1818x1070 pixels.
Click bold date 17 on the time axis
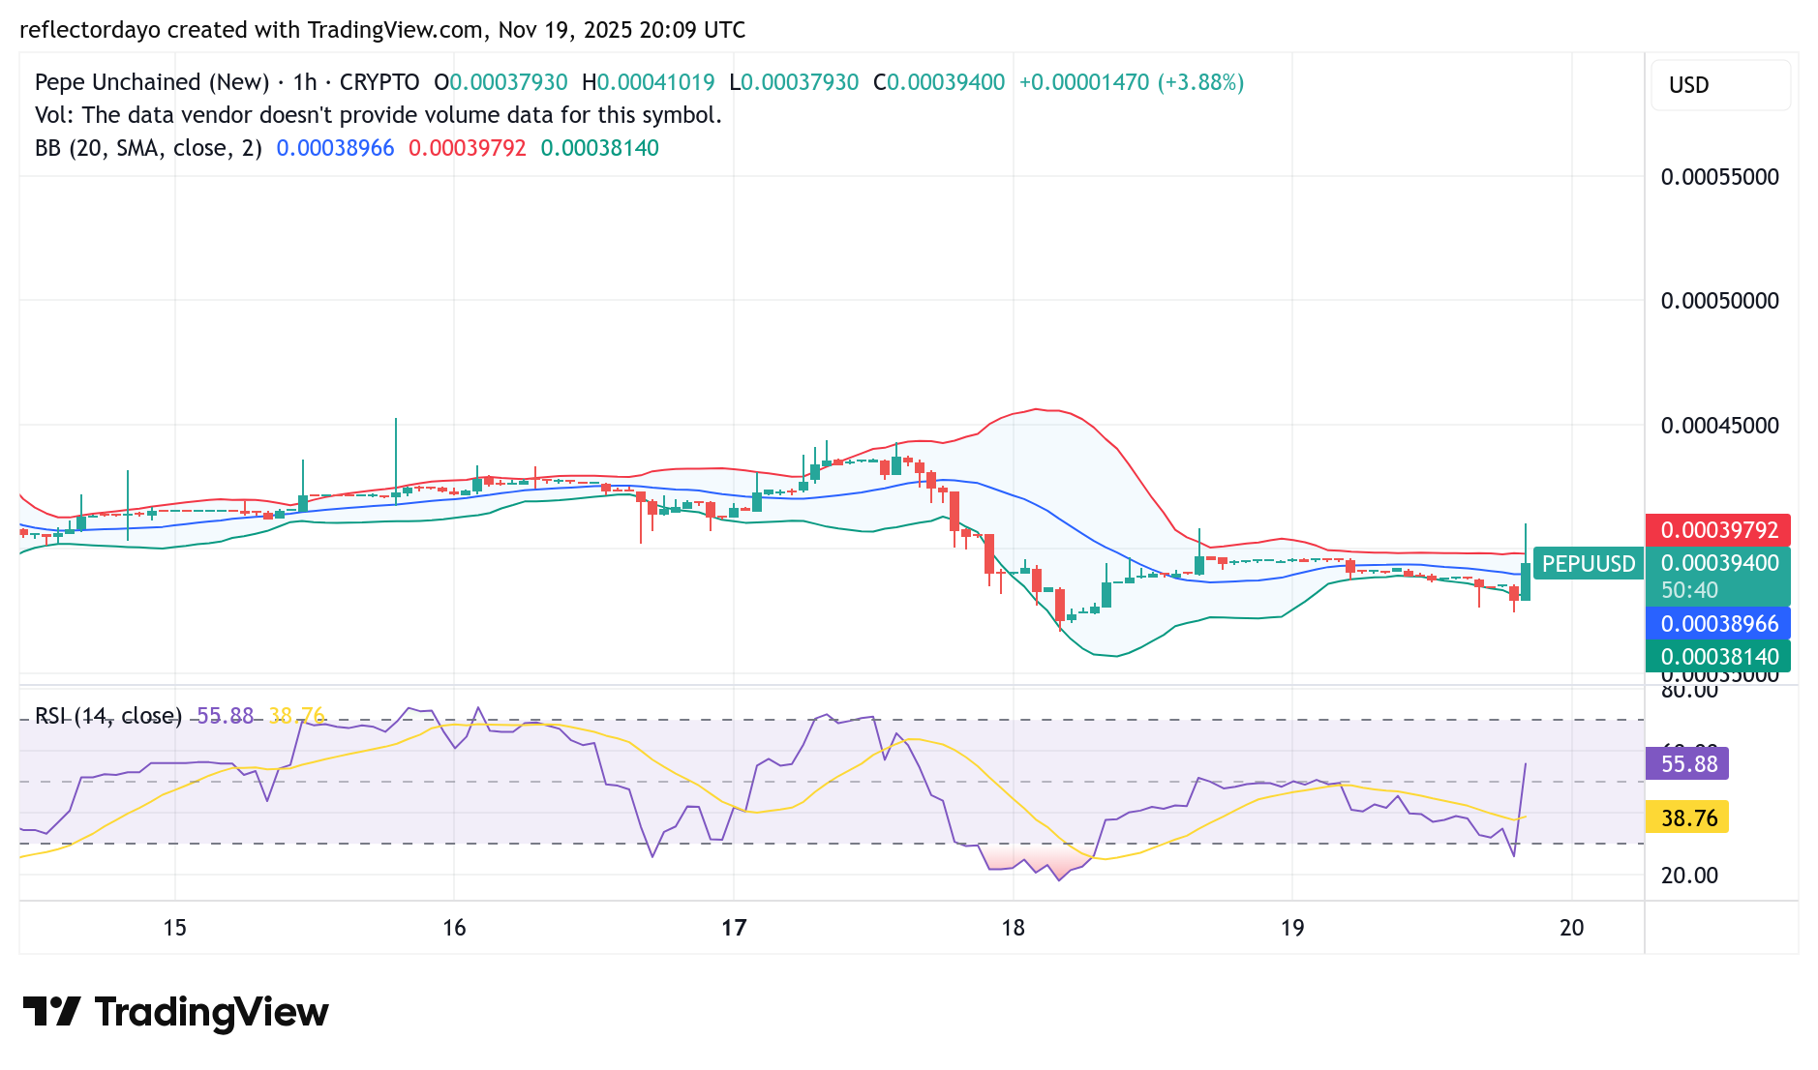734,929
